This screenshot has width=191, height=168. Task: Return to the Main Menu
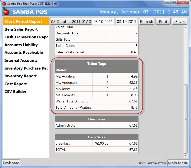(x=178, y=163)
